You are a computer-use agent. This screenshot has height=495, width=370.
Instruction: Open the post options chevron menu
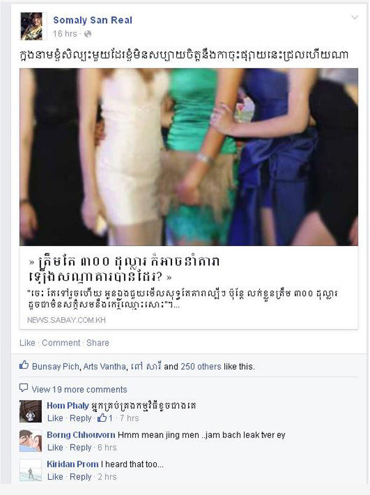coord(355,17)
